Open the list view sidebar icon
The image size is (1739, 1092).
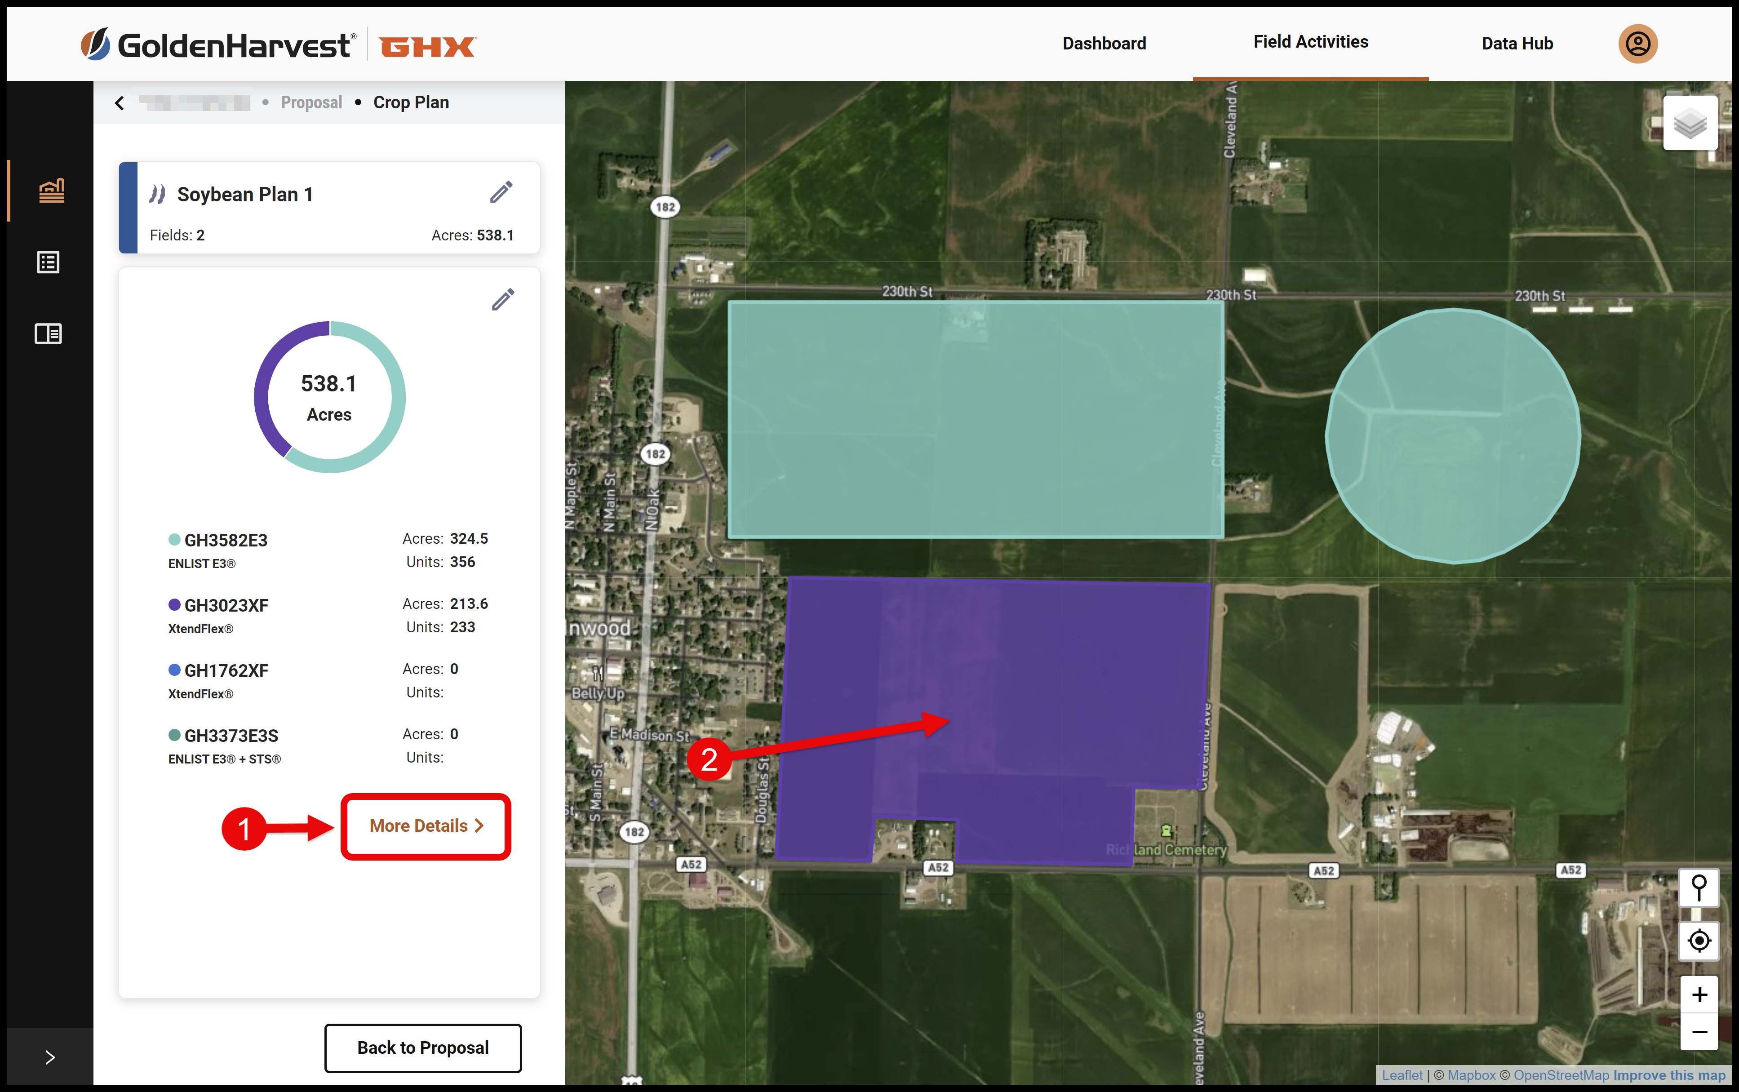click(49, 262)
